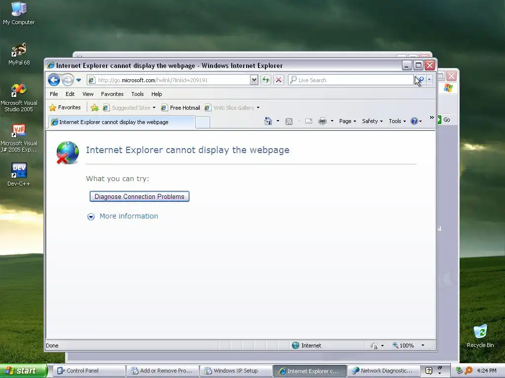Open the Favorites star button panel
This screenshot has height=378, width=505.
[x=65, y=107]
